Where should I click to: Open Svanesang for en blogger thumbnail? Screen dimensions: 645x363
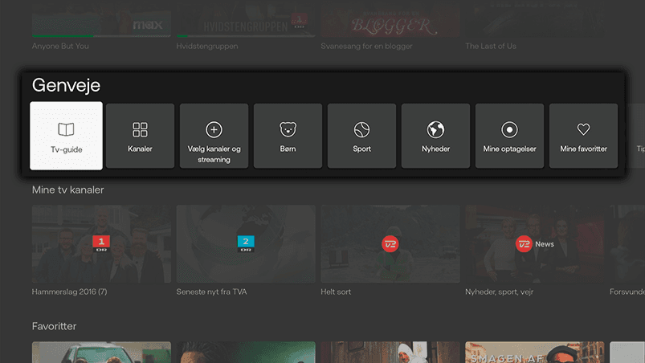(x=390, y=20)
